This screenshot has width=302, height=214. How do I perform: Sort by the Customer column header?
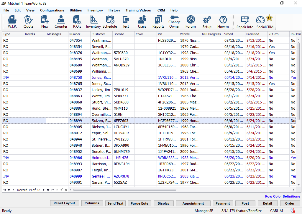click(101, 34)
